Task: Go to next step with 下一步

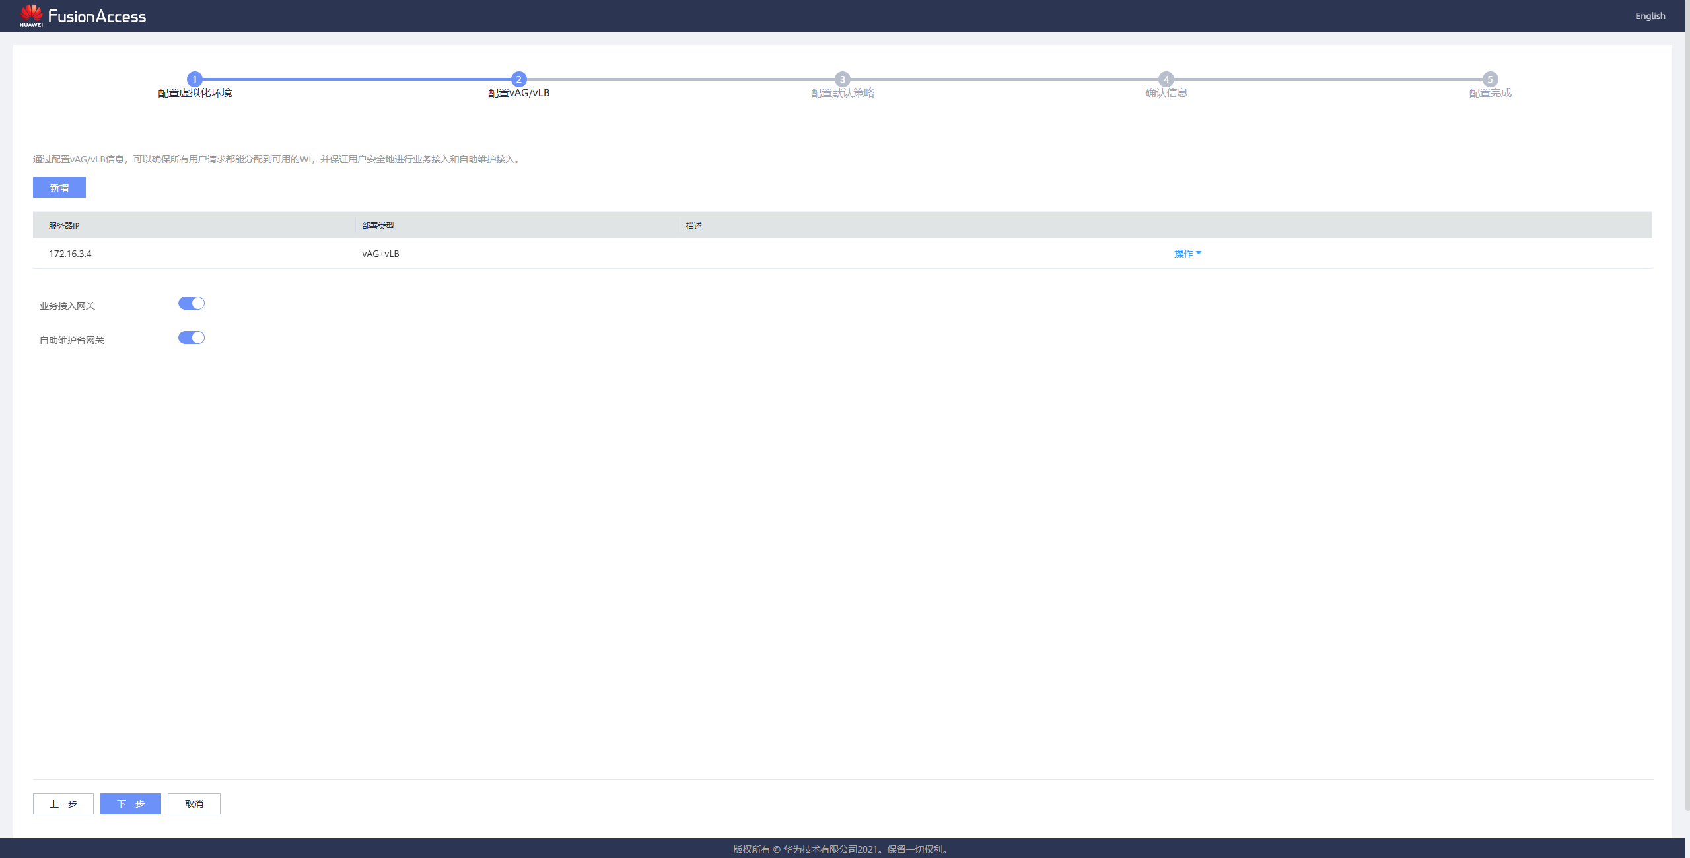Action: pos(131,804)
